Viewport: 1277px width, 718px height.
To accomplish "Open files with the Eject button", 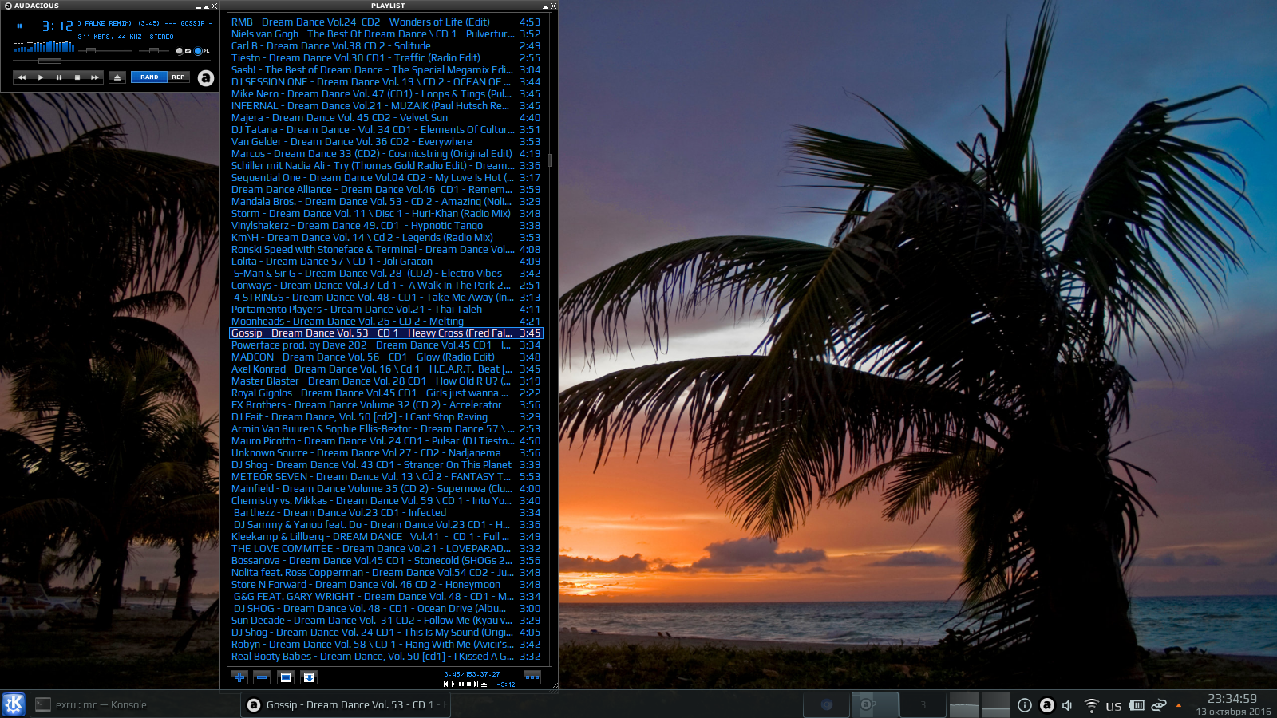I will (x=117, y=77).
